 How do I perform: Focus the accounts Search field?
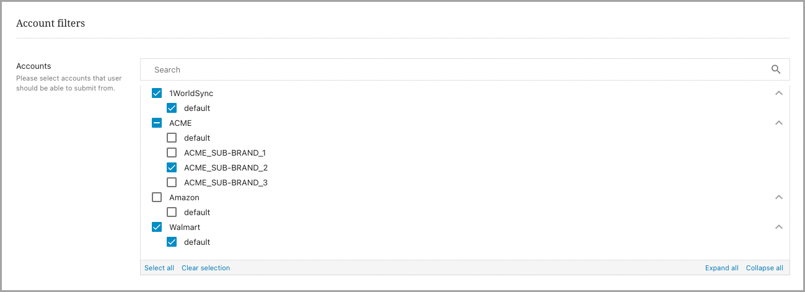[452, 69]
